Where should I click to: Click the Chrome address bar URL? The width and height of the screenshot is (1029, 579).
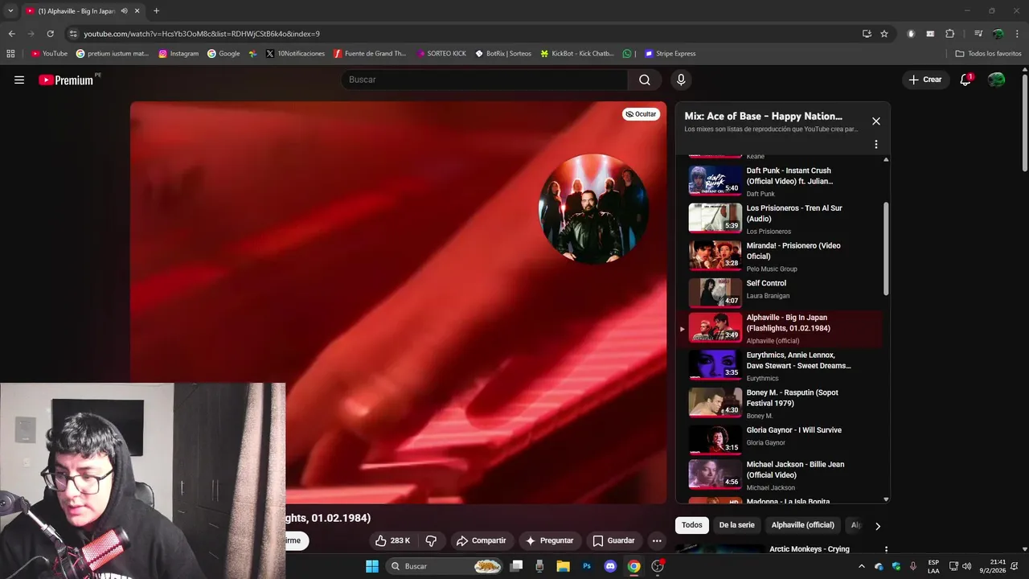click(202, 34)
